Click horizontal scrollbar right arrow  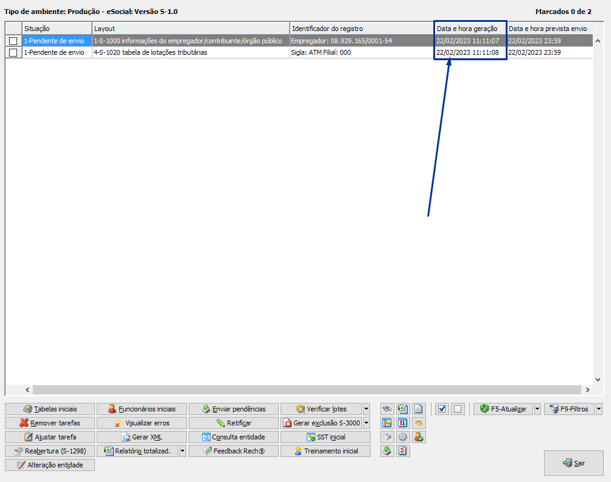click(588, 389)
